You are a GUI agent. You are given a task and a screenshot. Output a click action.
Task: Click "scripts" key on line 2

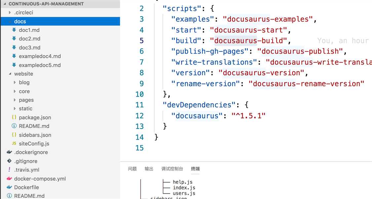tap(182, 9)
